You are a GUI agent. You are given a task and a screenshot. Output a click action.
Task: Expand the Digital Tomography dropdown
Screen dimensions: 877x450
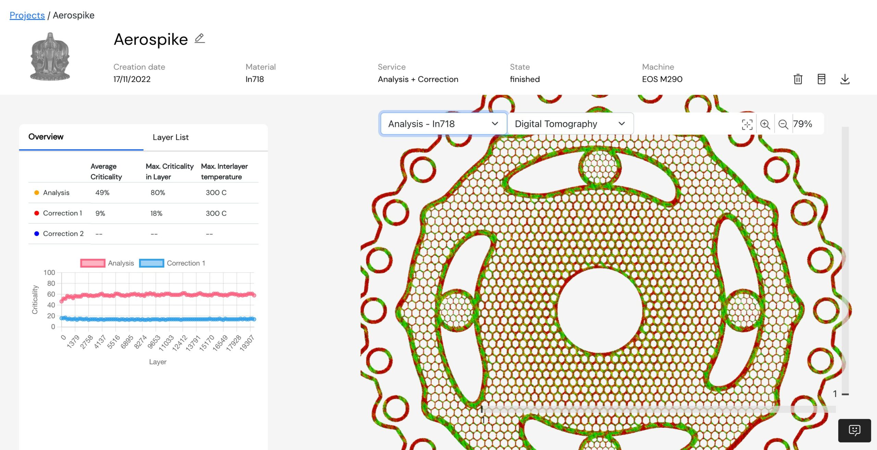[570, 124]
